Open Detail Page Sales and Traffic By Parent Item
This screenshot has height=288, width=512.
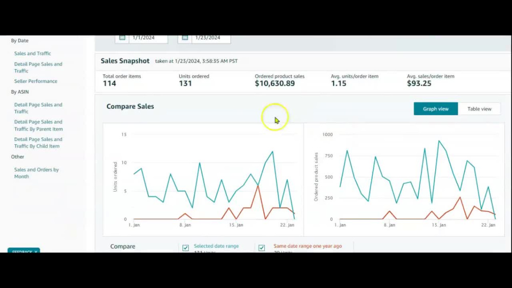38,125
